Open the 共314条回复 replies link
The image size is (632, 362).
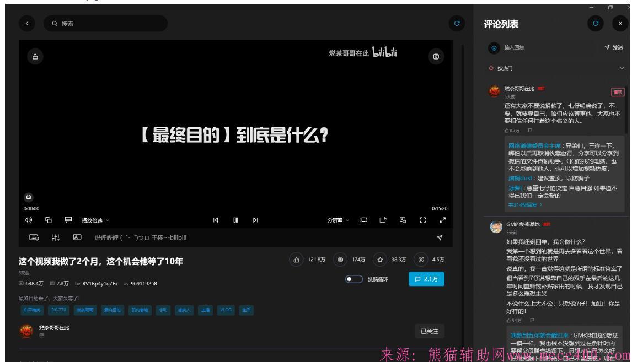coord(525,204)
